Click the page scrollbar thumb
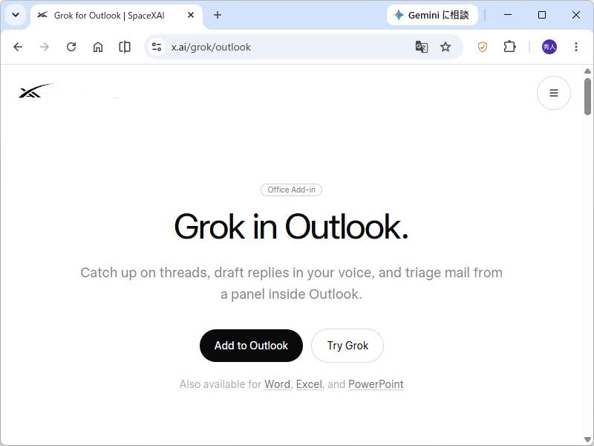Image resolution: width=594 pixels, height=446 pixels. 587,97
